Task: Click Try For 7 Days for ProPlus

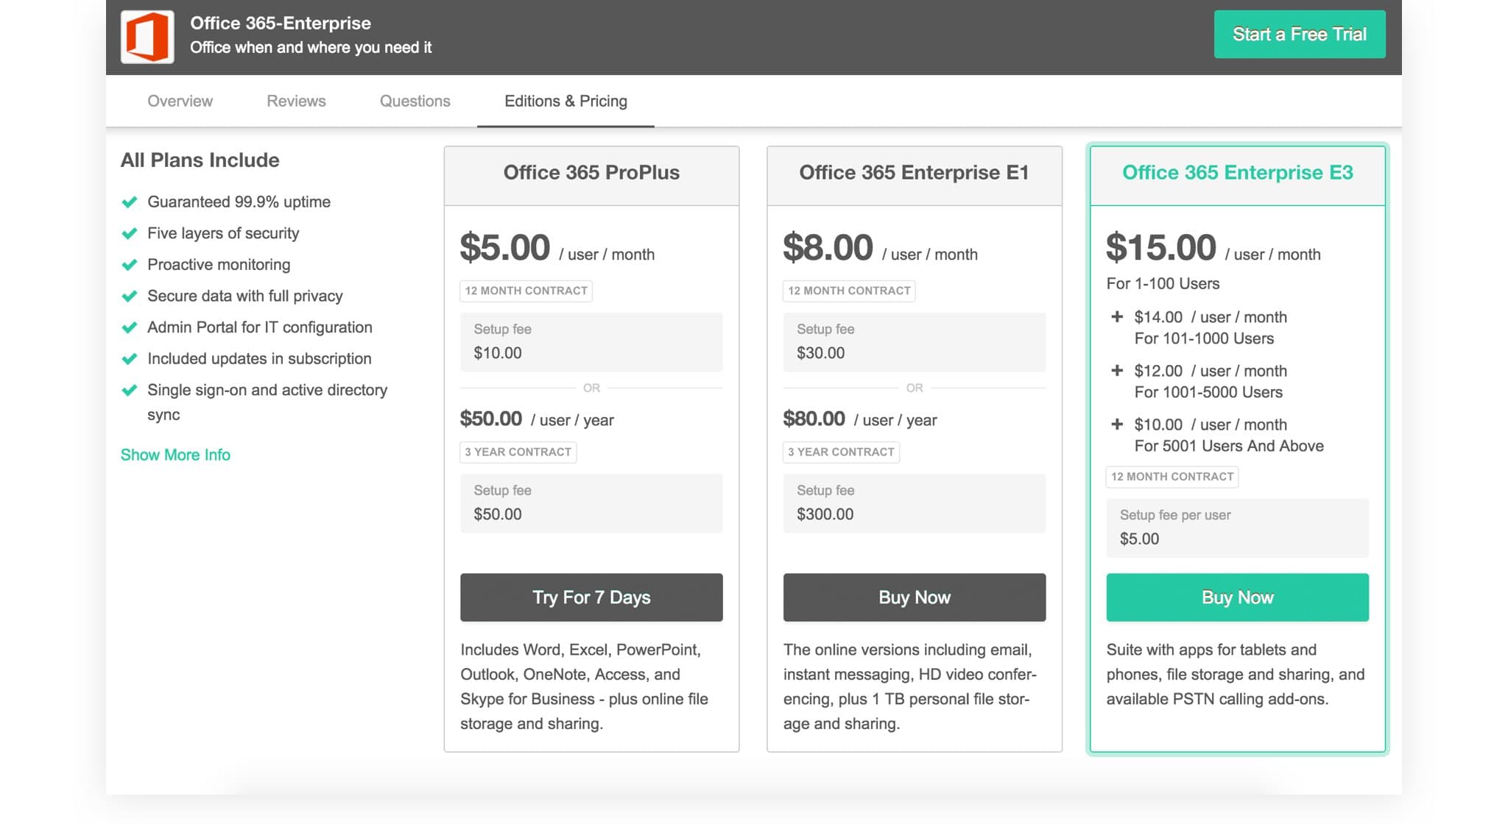Action: pos(591,597)
